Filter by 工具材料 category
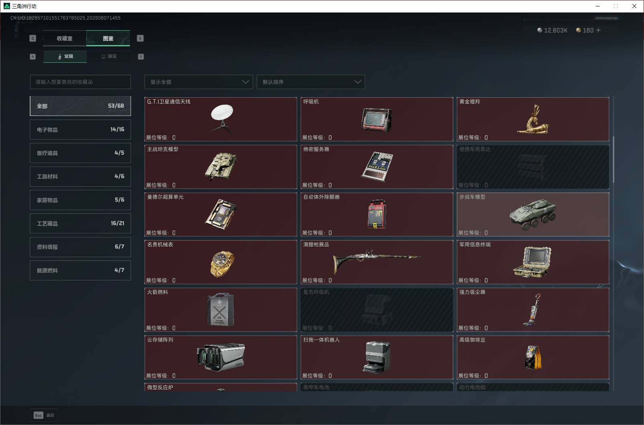The height and width of the screenshot is (425, 644). [x=80, y=176]
